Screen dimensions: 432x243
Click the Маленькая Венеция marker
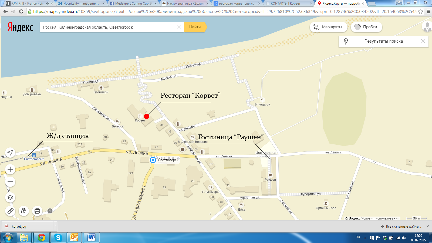[192, 137]
